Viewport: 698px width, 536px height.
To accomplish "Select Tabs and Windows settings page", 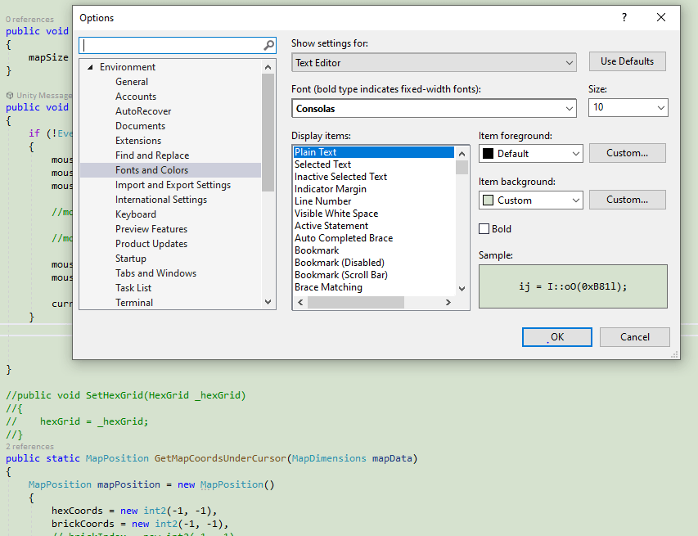I will point(155,273).
